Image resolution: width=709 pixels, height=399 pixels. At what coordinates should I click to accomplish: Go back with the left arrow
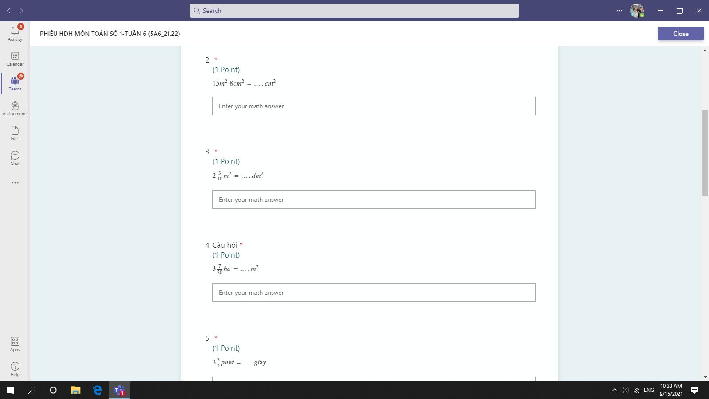(9, 11)
